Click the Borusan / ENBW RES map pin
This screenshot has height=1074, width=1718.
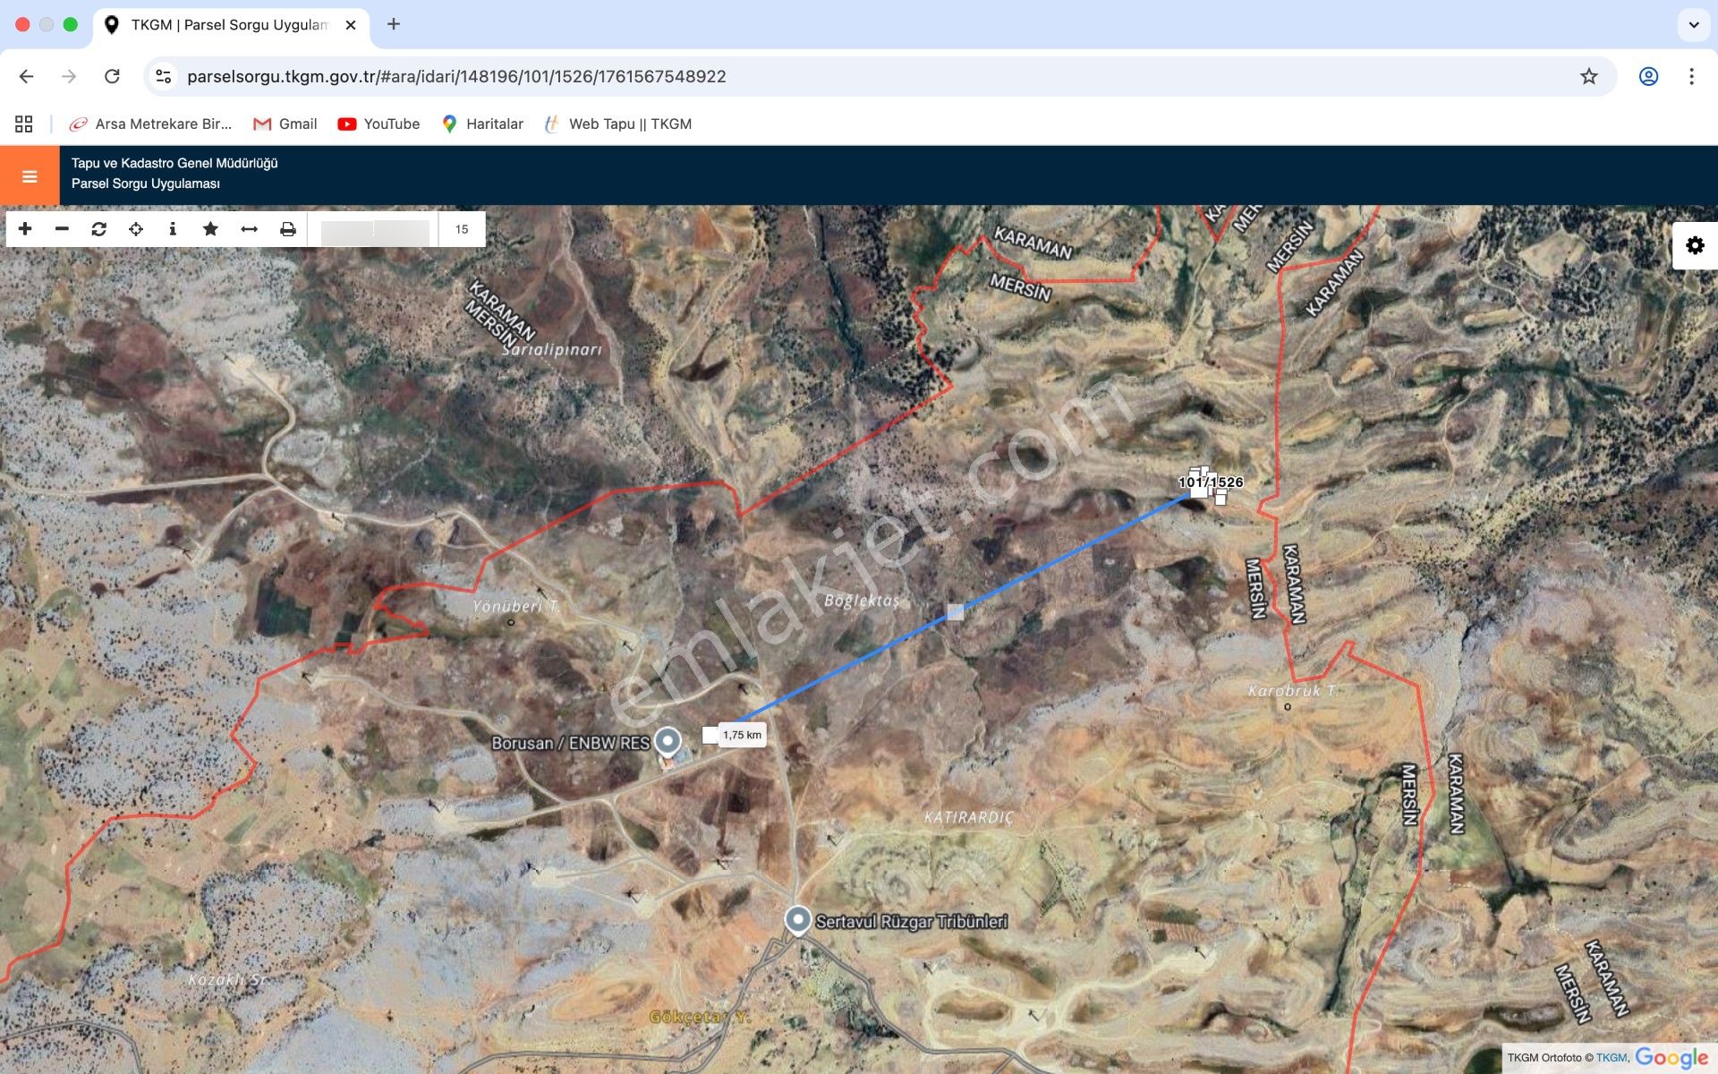[x=668, y=741]
